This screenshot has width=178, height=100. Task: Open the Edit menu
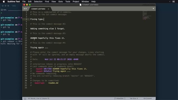click(x=30, y=1)
